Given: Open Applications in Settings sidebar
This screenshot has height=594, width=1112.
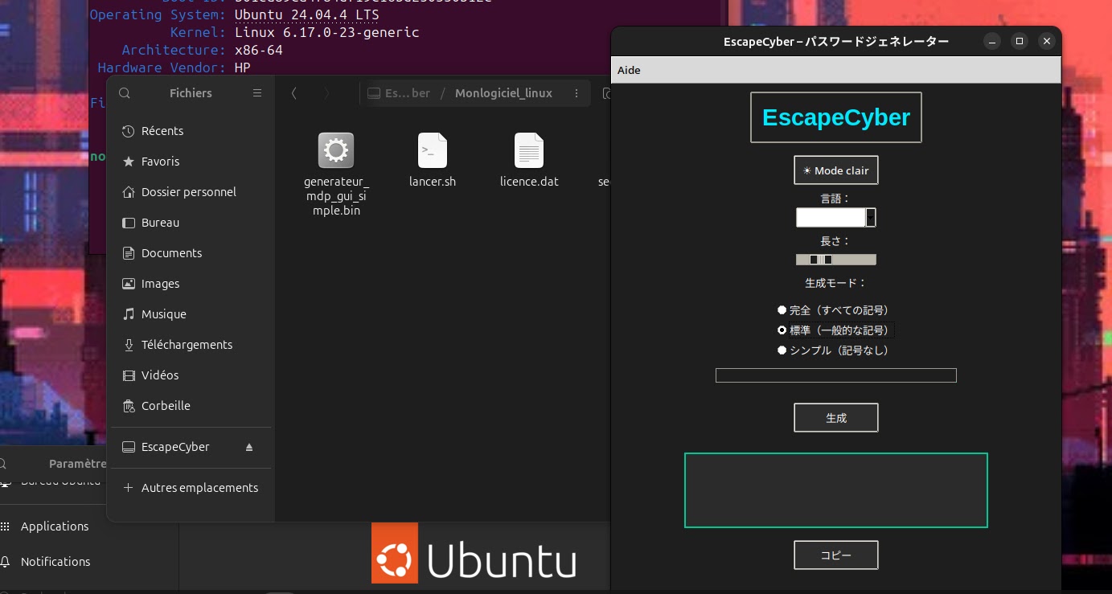Looking at the screenshot, I should click(55, 526).
